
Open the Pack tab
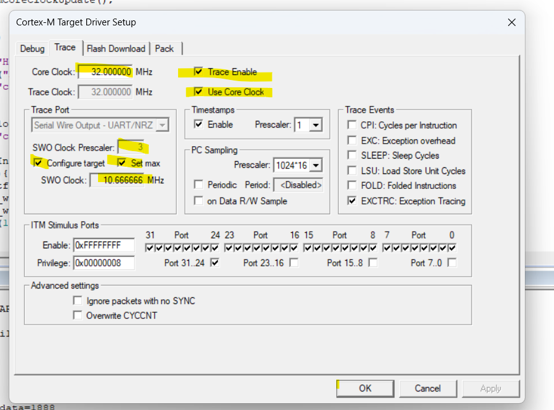(164, 49)
